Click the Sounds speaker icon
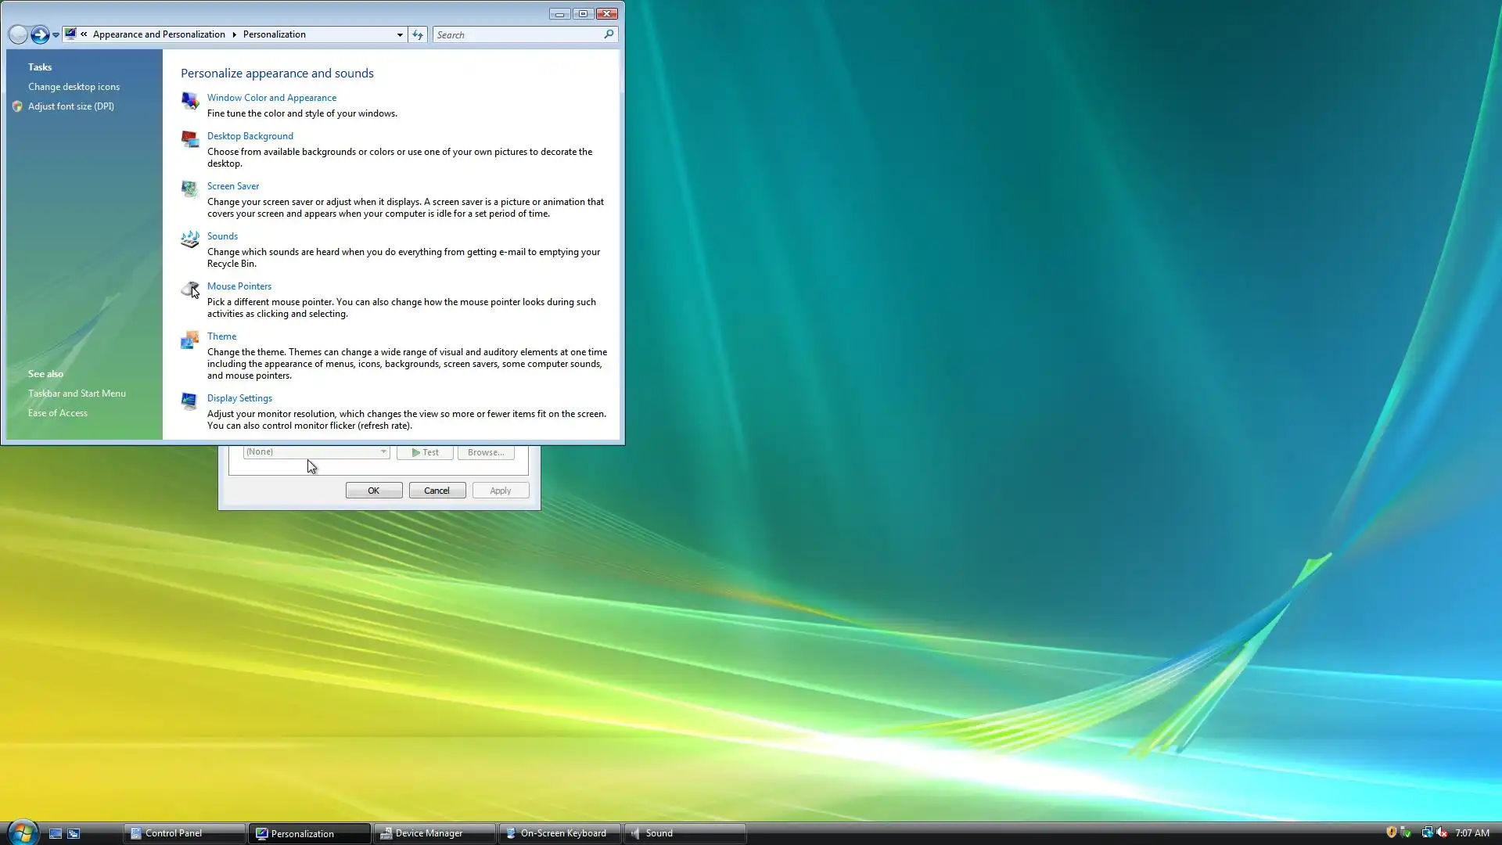This screenshot has width=1502, height=845. pos(189,239)
